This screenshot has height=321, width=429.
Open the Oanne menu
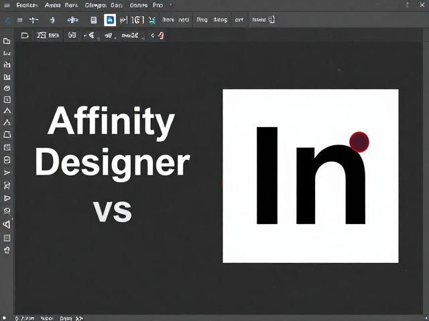(x=139, y=5)
